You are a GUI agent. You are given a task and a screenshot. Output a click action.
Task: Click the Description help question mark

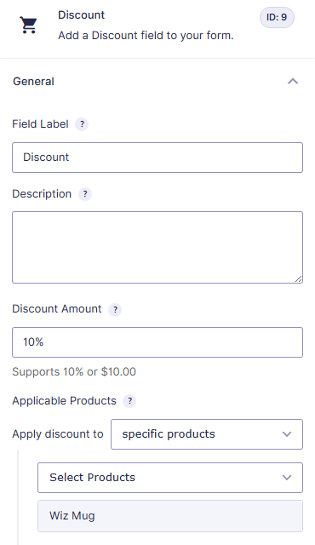85,194
